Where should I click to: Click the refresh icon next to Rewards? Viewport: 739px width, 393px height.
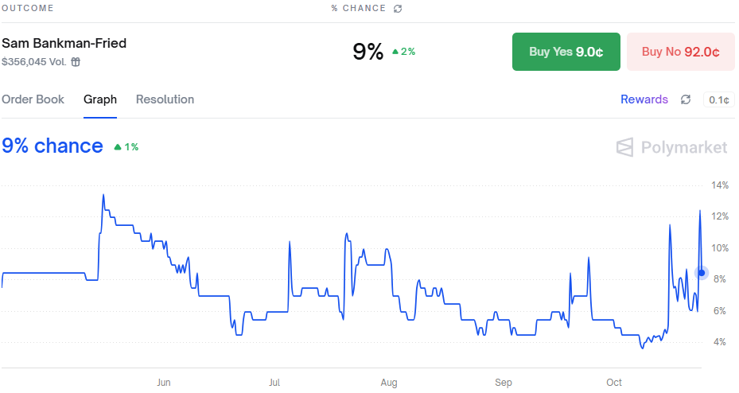tap(686, 99)
